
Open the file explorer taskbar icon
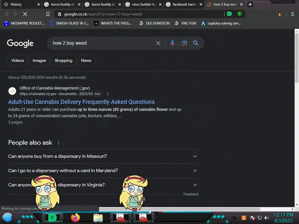click(98, 218)
